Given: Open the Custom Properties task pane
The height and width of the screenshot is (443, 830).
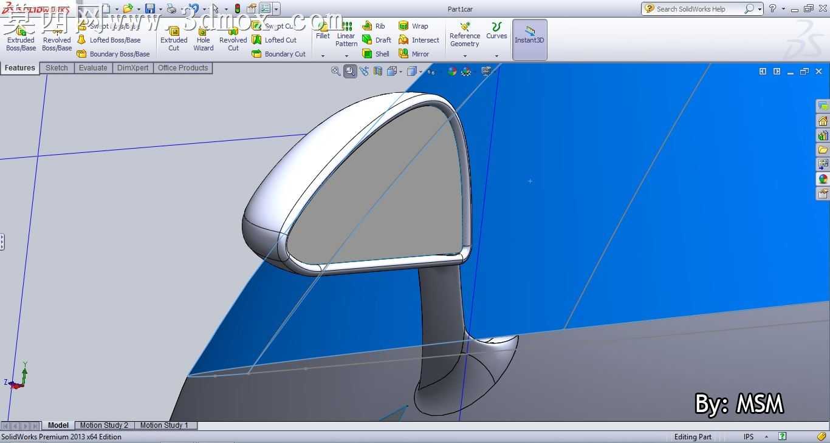Looking at the screenshot, I should [823, 194].
